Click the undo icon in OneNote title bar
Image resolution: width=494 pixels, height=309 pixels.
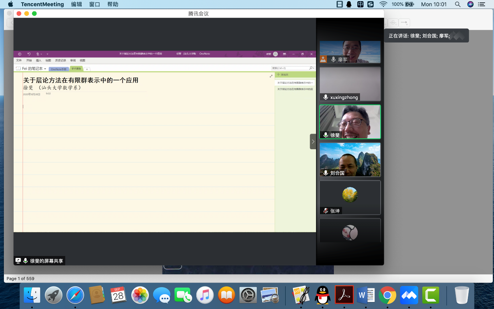[29, 54]
